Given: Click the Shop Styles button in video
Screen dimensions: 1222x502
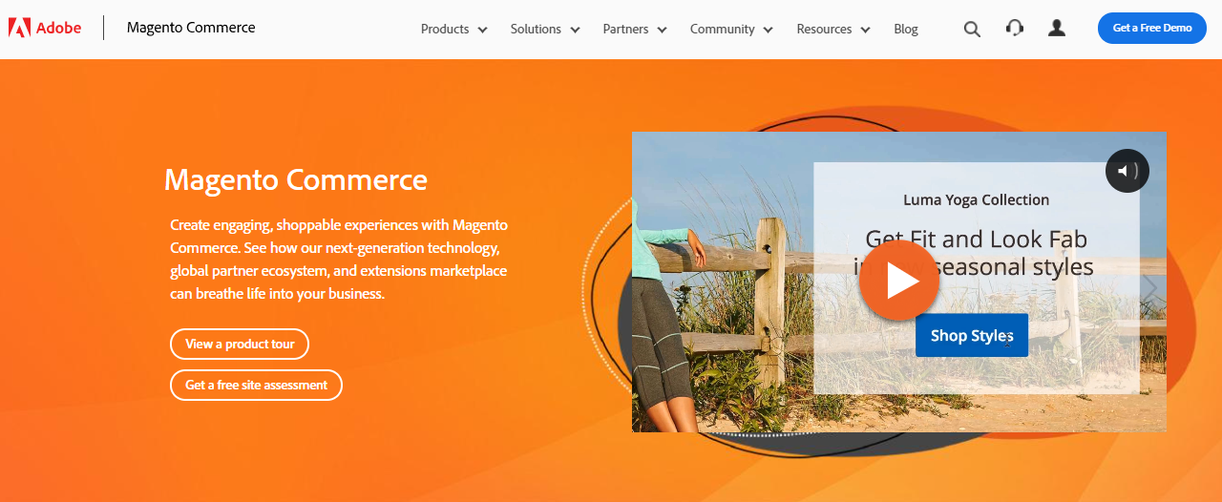Looking at the screenshot, I should point(972,335).
